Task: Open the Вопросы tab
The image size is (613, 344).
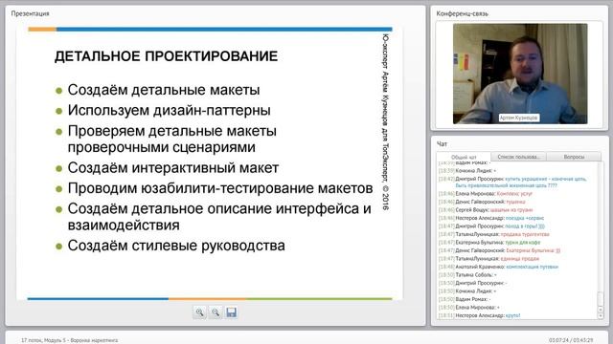Action: tap(574, 157)
